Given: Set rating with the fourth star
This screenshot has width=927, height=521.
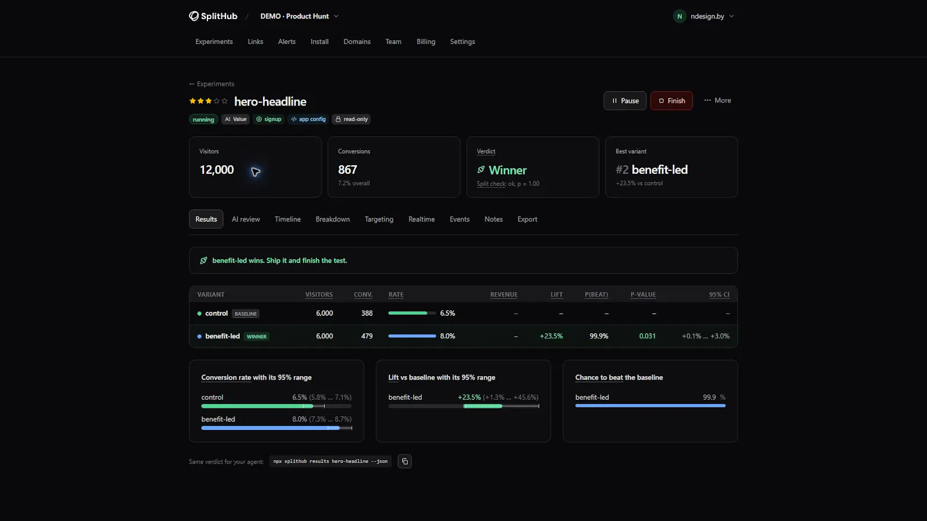Looking at the screenshot, I should (217, 101).
